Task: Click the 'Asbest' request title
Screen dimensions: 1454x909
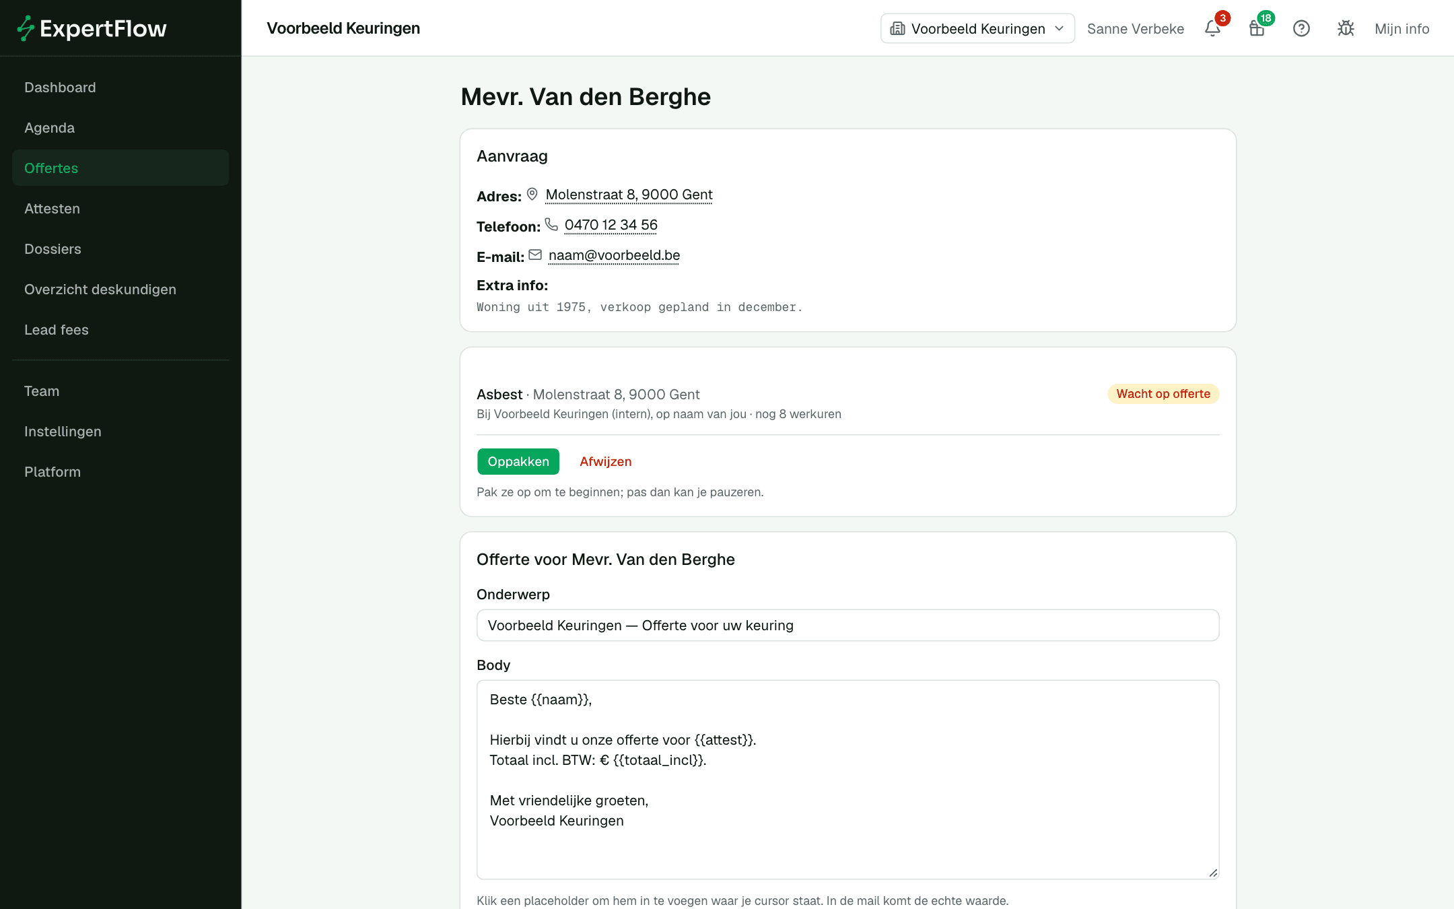Action: pyautogui.click(x=499, y=395)
